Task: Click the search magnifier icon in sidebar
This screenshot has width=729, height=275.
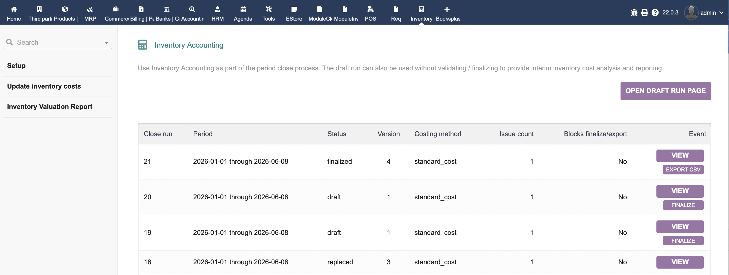Action: 9,42
